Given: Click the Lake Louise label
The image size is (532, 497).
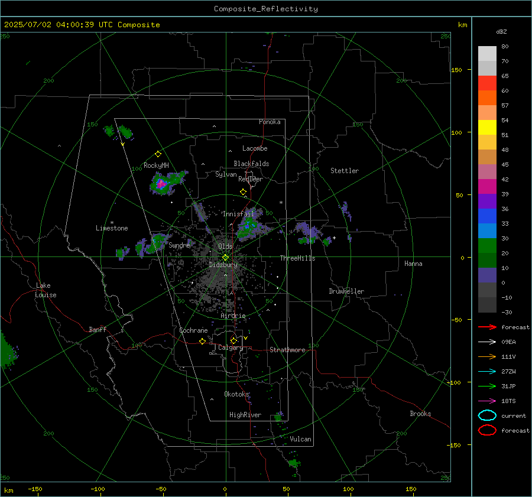Looking at the screenshot, I should click(x=46, y=290).
